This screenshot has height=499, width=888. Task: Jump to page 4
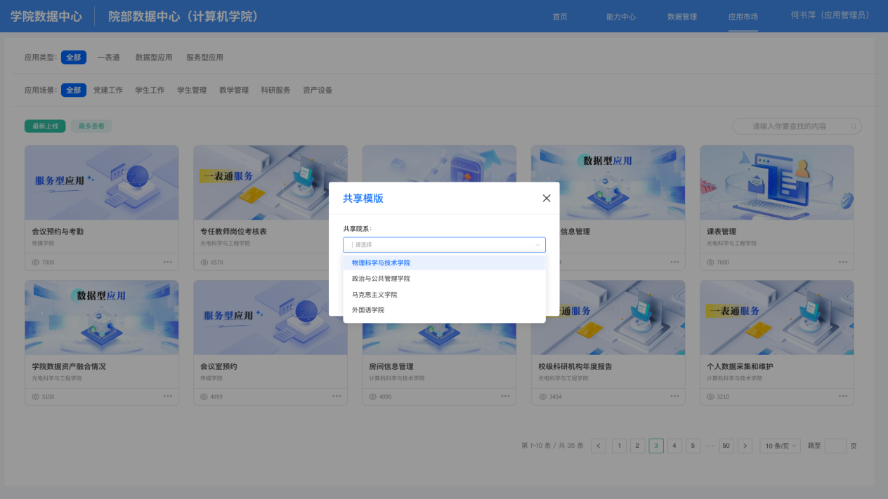674,446
